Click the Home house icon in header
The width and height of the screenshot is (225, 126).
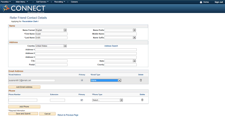pyautogui.click(x=201, y=2)
